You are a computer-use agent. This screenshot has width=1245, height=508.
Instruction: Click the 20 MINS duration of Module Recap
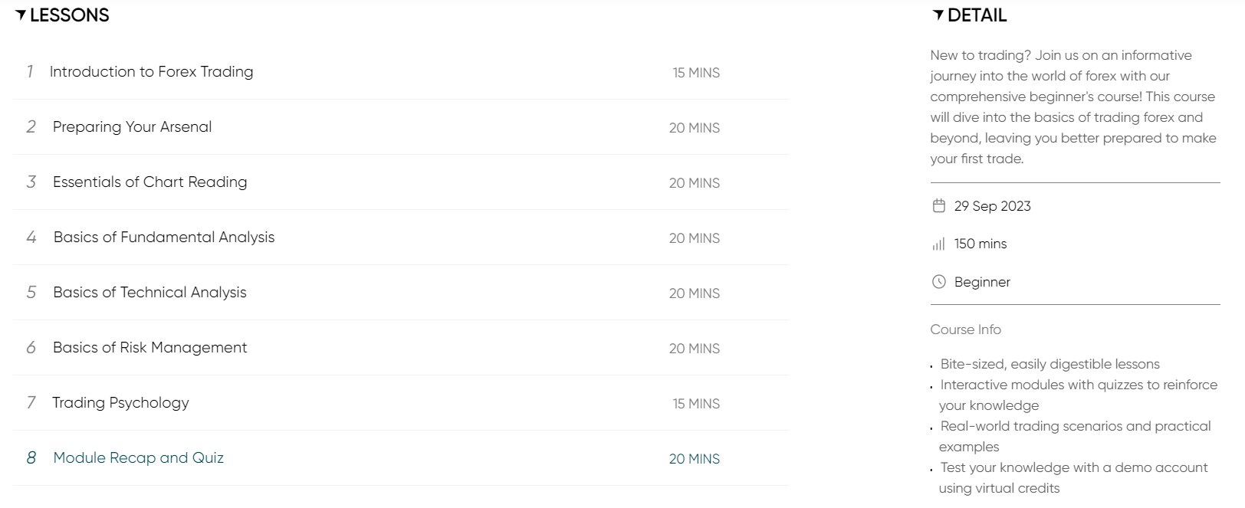click(694, 459)
